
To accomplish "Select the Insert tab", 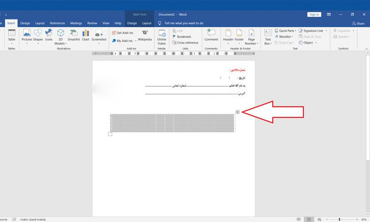I will click(11, 23).
